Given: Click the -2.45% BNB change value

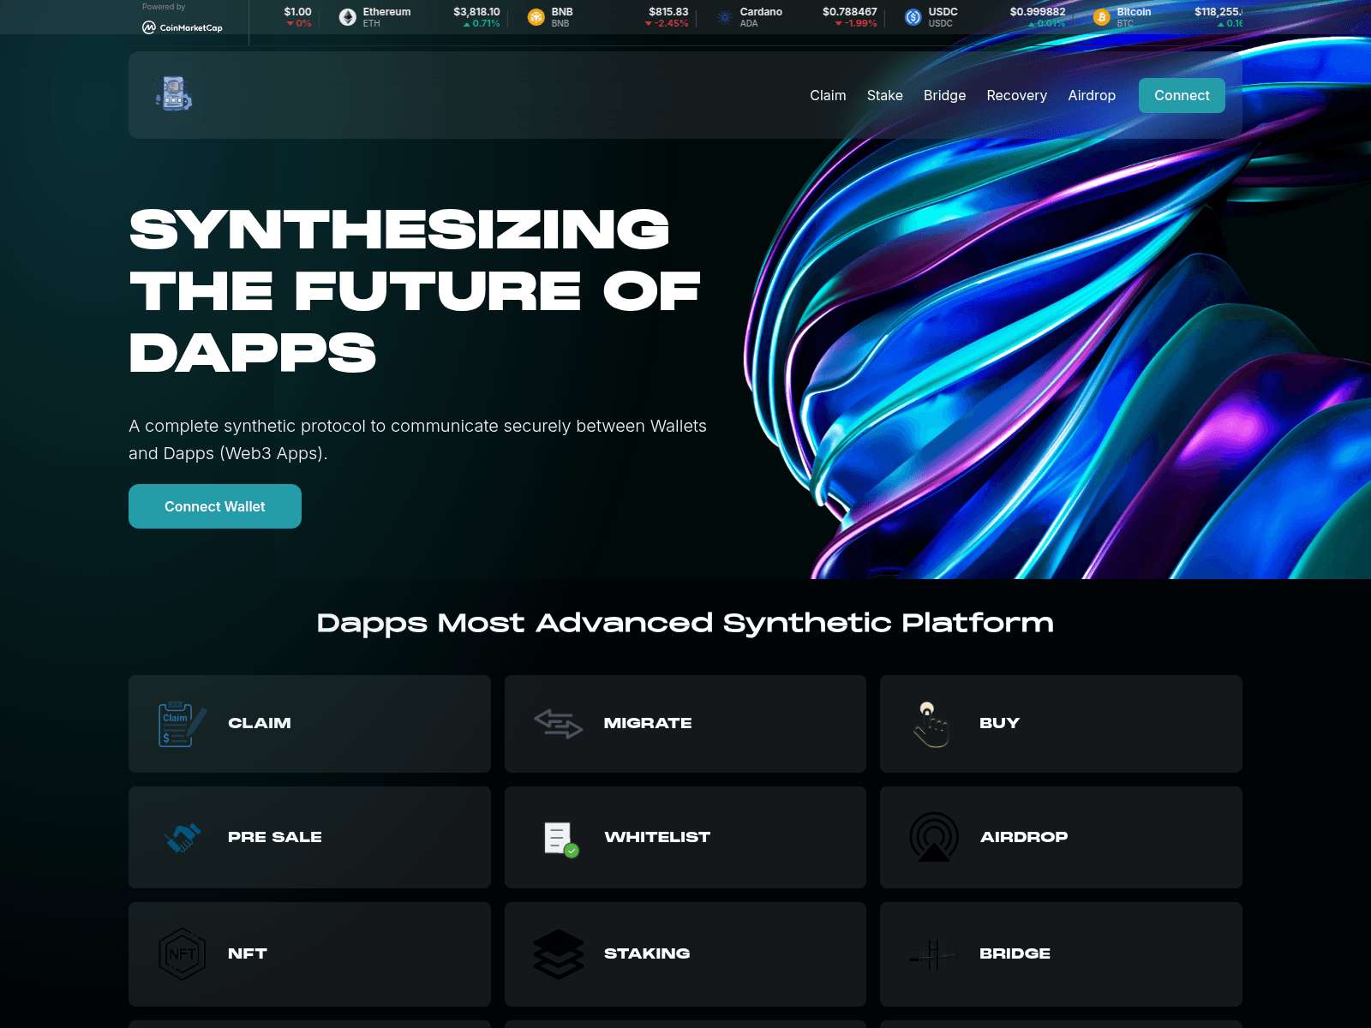Looking at the screenshot, I should tap(667, 24).
